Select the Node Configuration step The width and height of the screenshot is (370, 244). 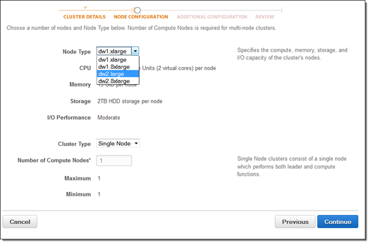pos(141,17)
